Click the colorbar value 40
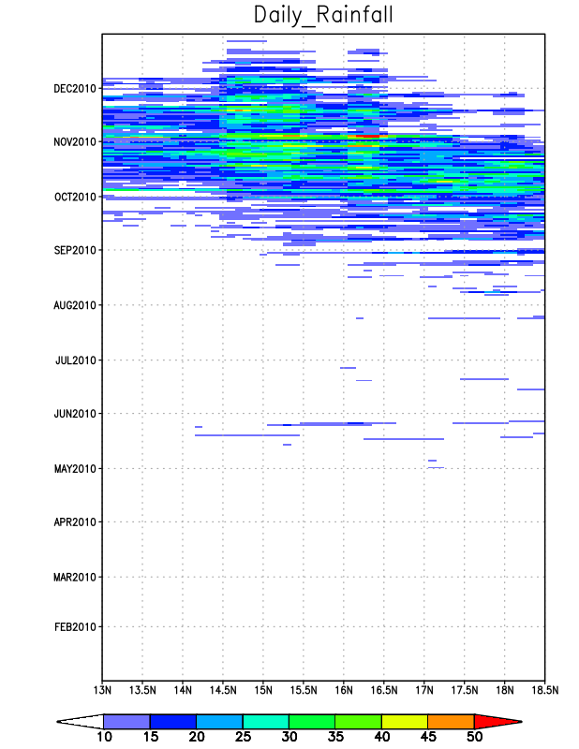 pyautogui.click(x=382, y=737)
